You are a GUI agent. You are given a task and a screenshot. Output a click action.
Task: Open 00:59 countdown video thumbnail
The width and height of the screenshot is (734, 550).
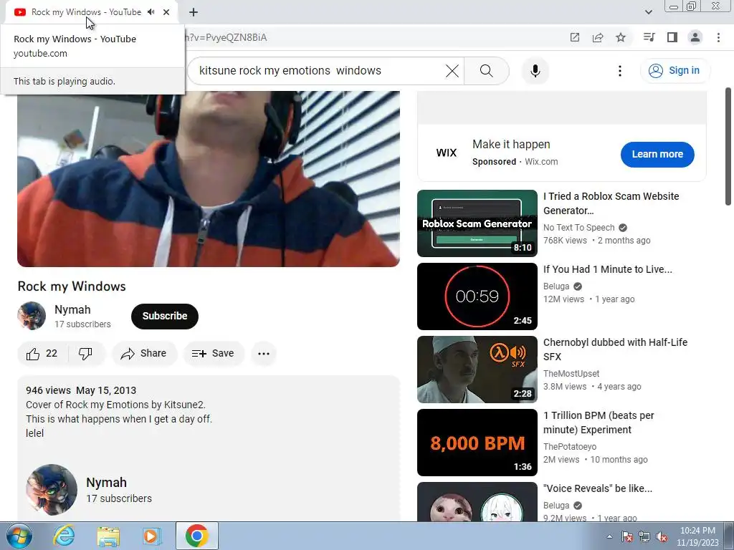(x=477, y=296)
